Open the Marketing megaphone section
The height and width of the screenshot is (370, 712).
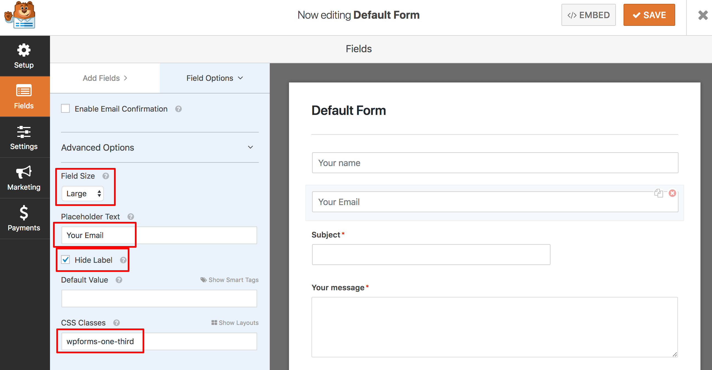(24, 178)
